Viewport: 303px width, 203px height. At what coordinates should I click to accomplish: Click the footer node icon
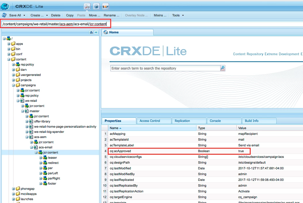point(45,183)
